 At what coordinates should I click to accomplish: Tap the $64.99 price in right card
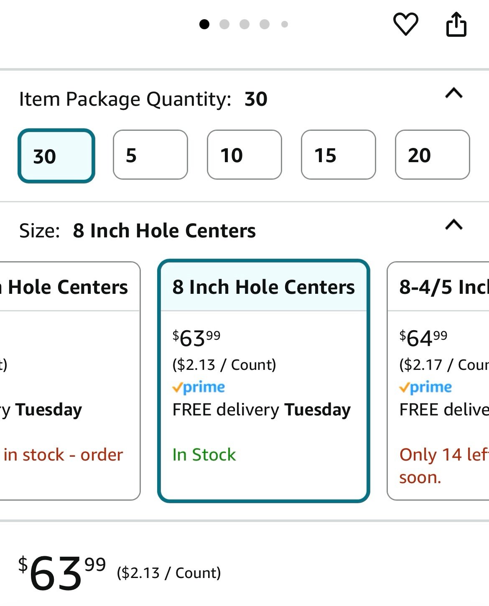pos(423,338)
